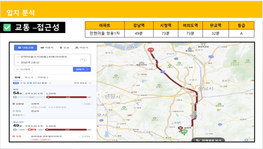The width and height of the screenshot is (263, 149).
Task: Open 시간표 timetable for 성복역
Action: tap(87, 104)
